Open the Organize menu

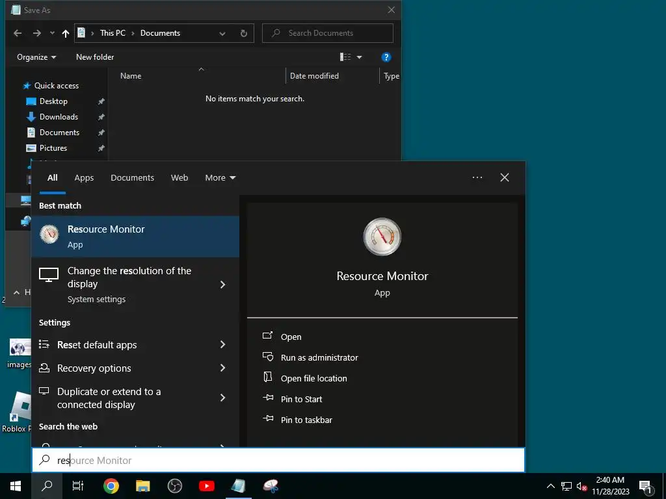coord(36,57)
